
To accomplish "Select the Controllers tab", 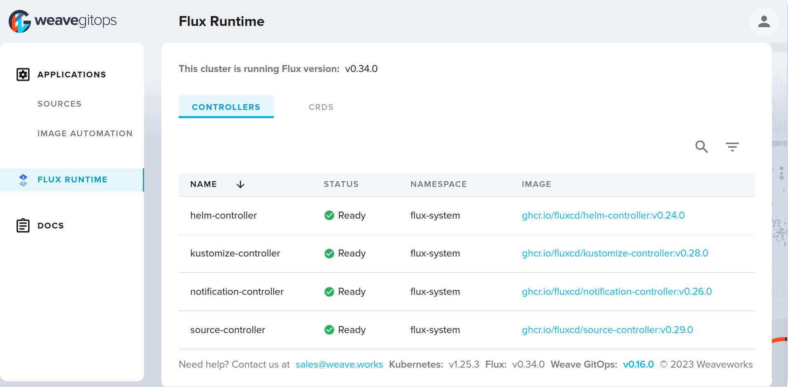I will point(226,107).
